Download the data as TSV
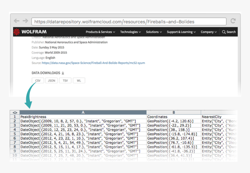The image size is (250, 173). point(65,80)
